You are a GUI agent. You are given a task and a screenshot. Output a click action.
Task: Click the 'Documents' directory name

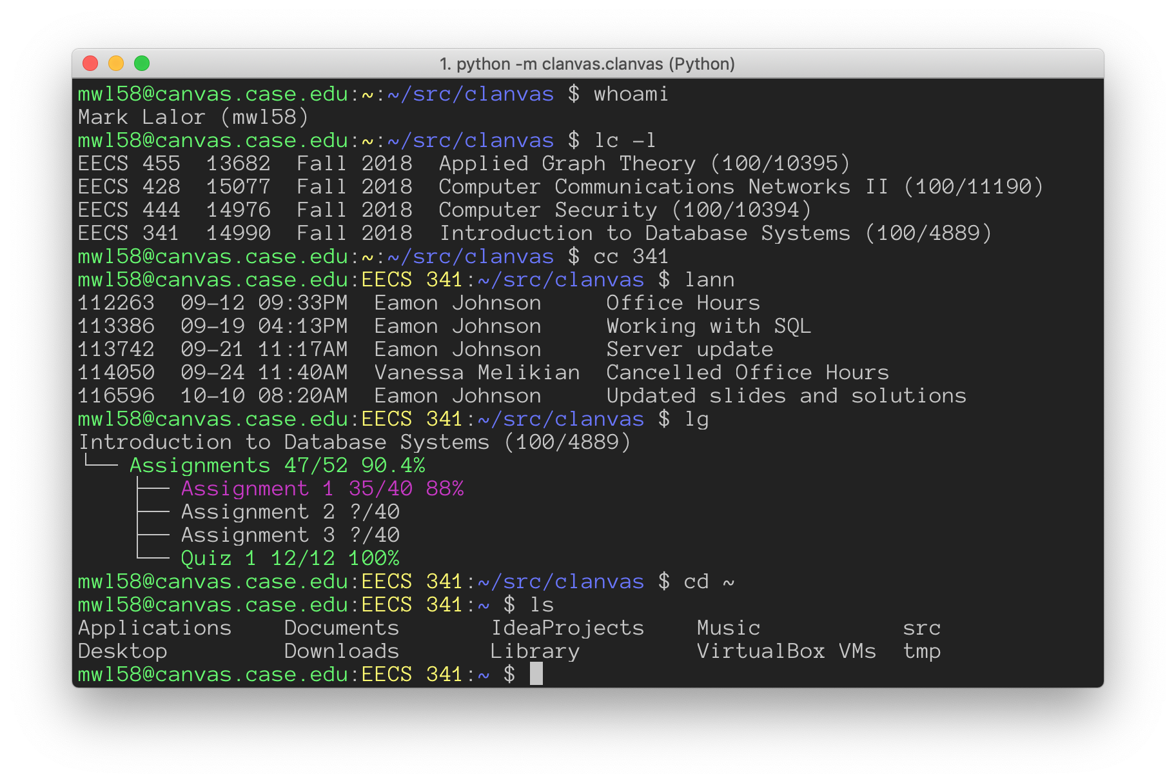342,628
